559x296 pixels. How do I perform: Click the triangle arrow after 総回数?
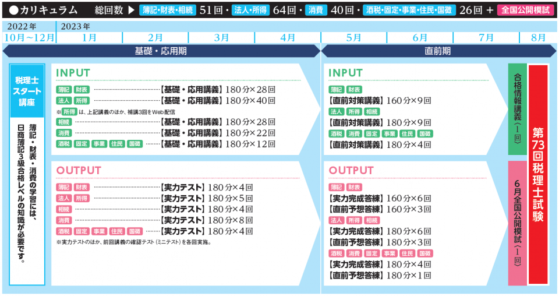click(x=132, y=10)
